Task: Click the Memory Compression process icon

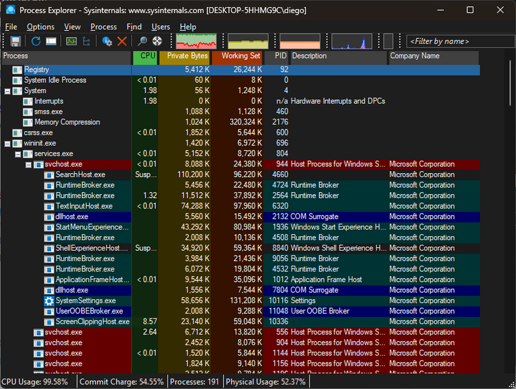Action: [28, 122]
